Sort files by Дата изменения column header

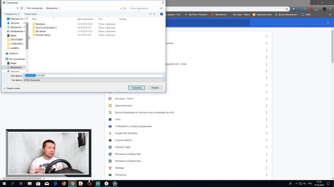pos(85,19)
